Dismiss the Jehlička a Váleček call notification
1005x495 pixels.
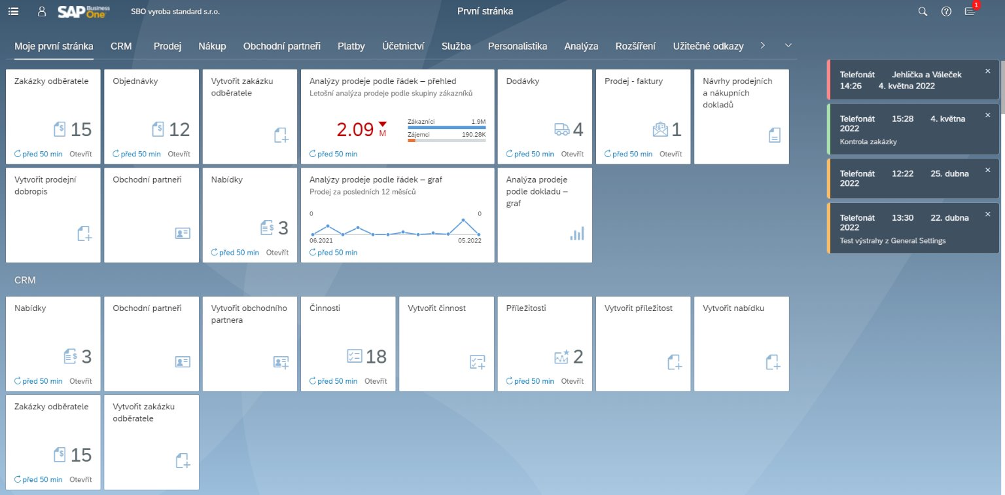(987, 71)
